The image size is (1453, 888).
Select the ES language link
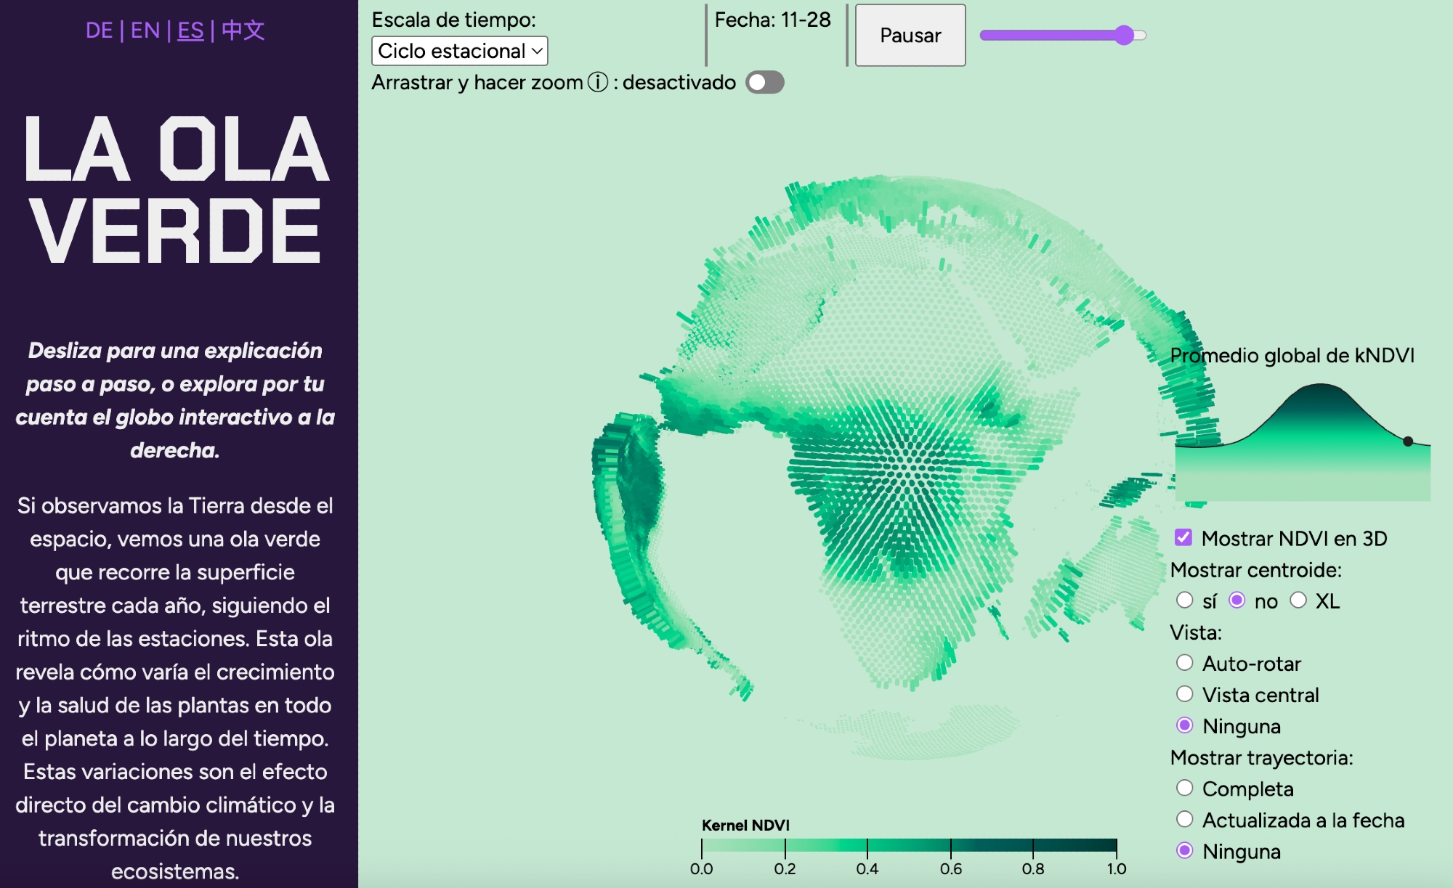point(190,30)
